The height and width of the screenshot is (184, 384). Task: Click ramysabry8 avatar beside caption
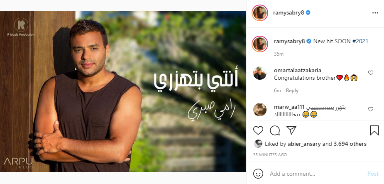(x=260, y=44)
